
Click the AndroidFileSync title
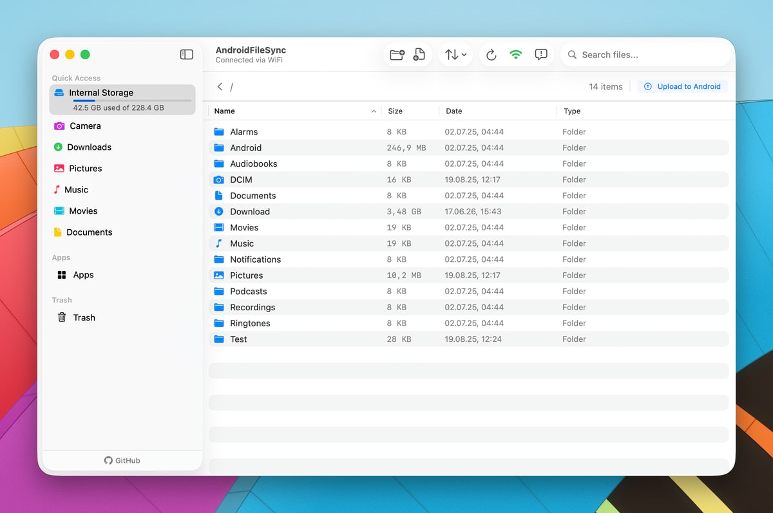tap(251, 50)
